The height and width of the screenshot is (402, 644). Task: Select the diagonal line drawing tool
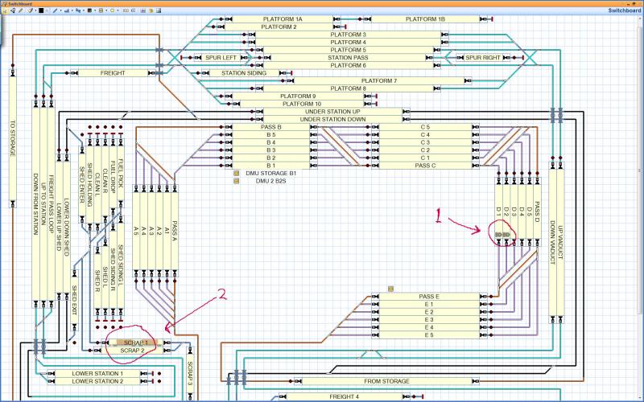56,11
